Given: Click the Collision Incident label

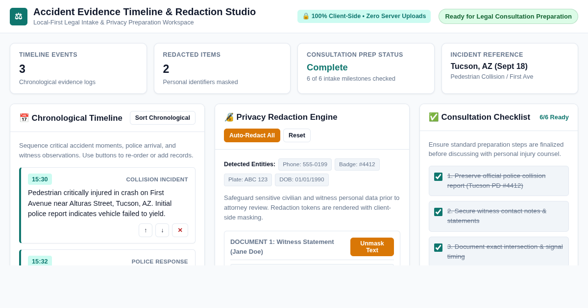Looking at the screenshot, I should point(157,179).
